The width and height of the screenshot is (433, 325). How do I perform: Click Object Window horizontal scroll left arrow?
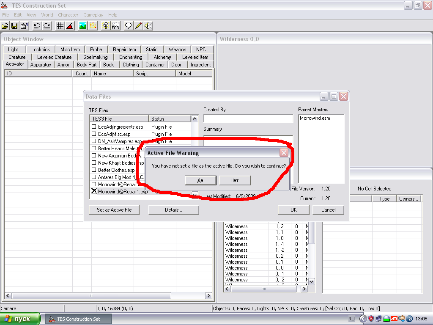coord(8,296)
